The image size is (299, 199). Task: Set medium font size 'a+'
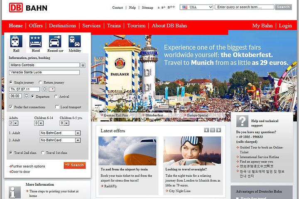click(163, 7)
